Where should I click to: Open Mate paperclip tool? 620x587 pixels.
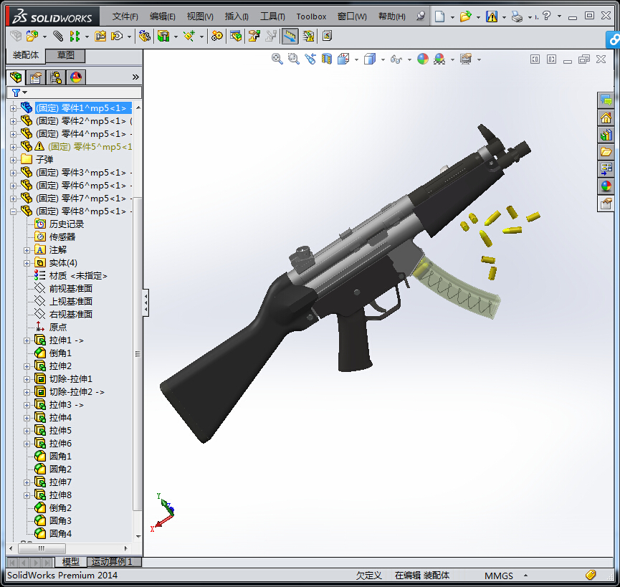(x=58, y=36)
